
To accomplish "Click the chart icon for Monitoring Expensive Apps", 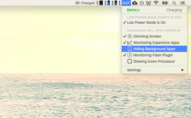I will point(130,43).
